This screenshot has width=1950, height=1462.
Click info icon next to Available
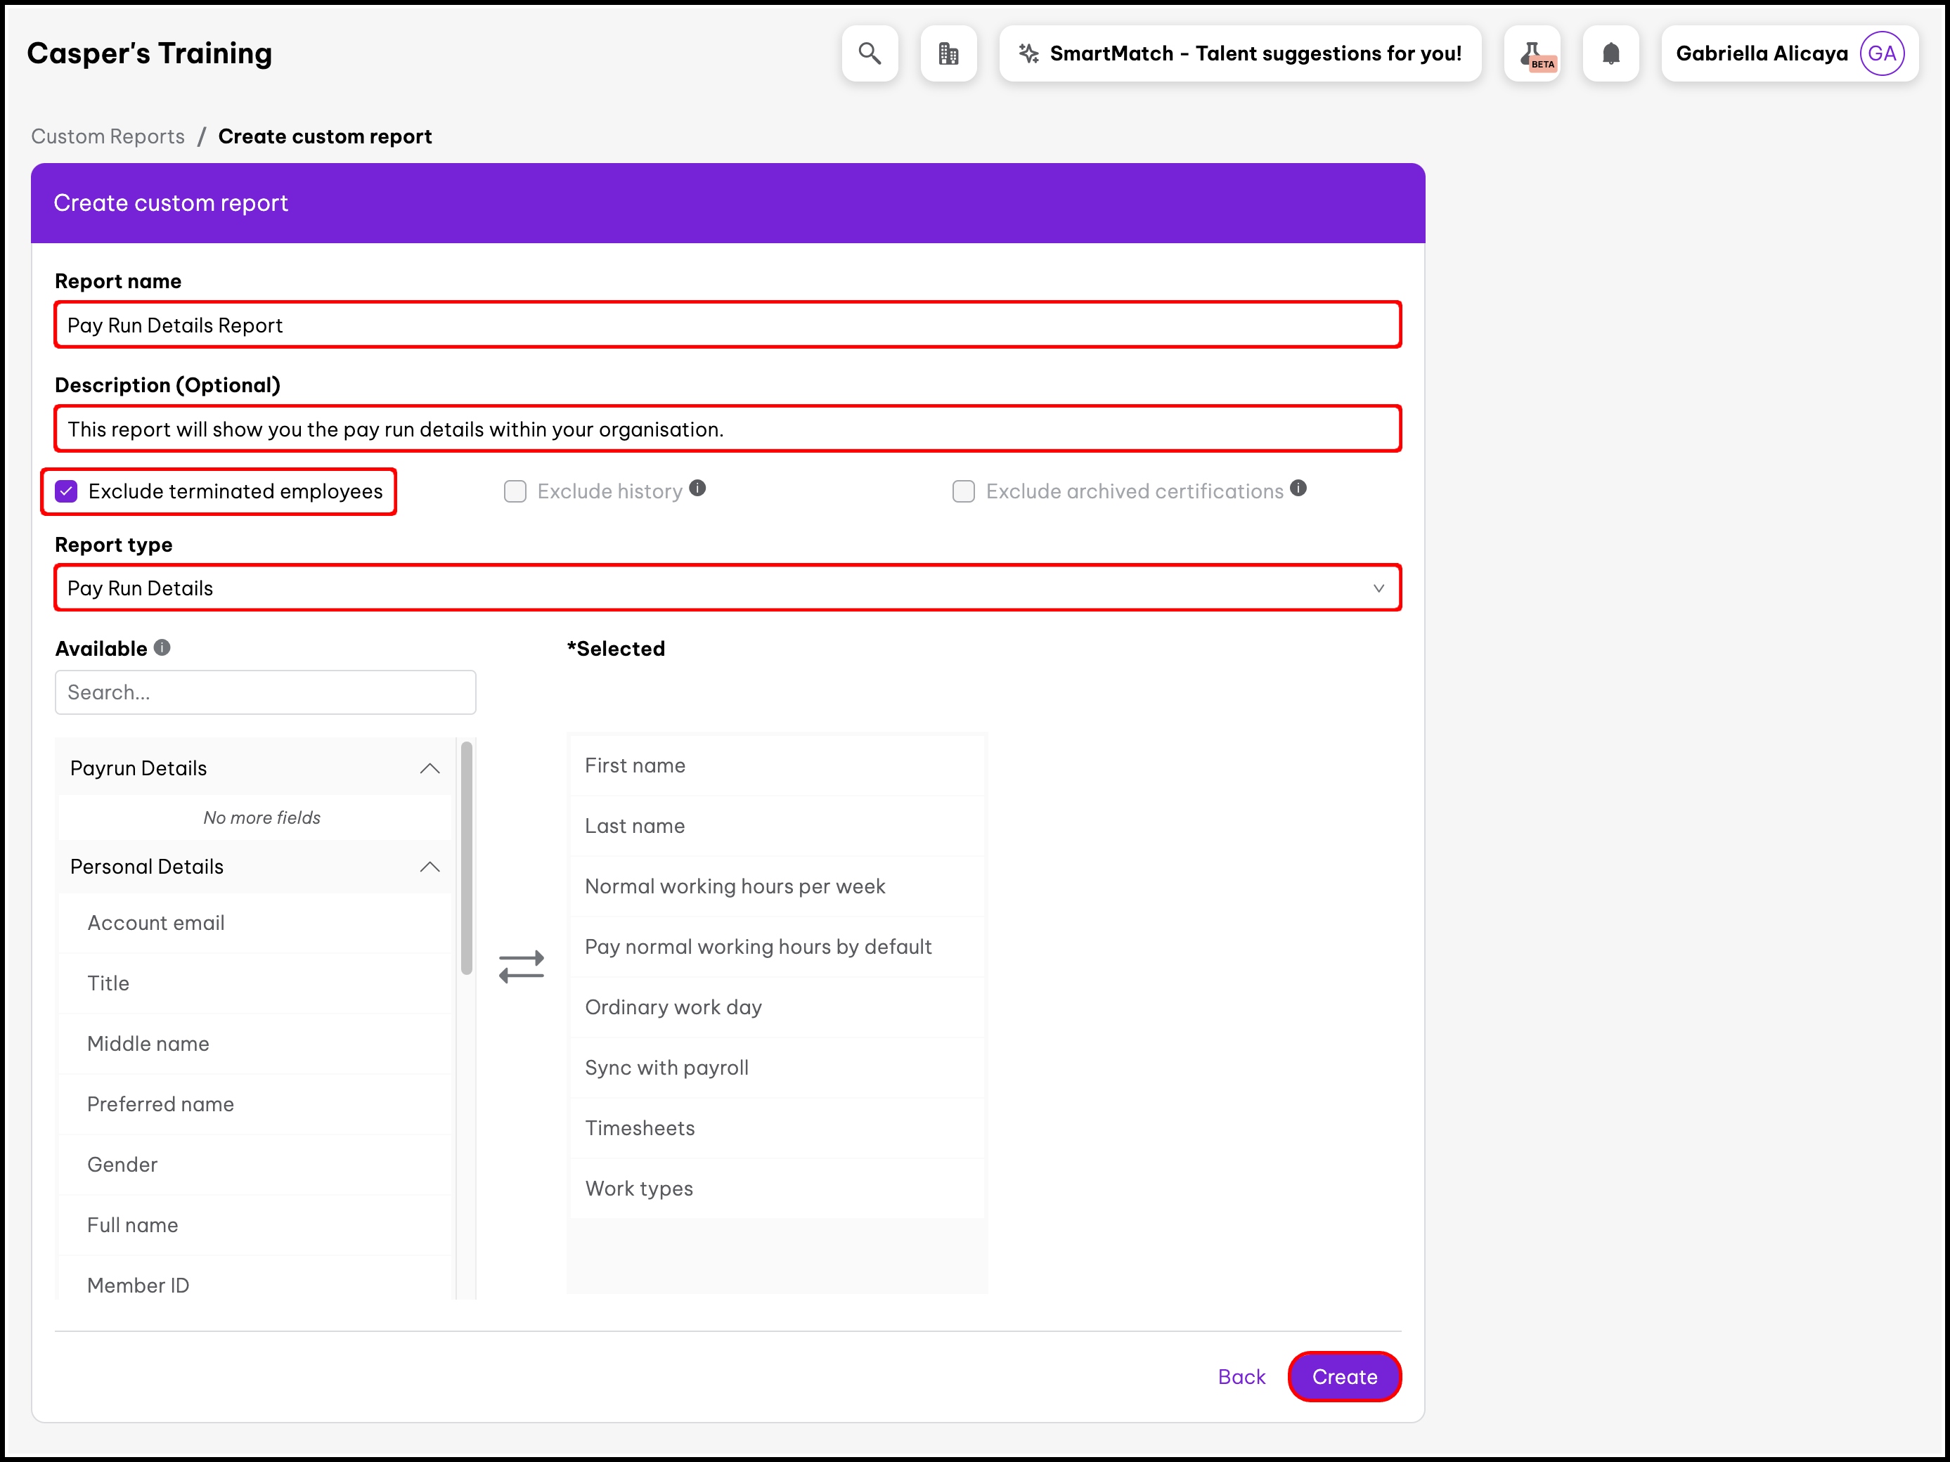(x=162, y=648)
